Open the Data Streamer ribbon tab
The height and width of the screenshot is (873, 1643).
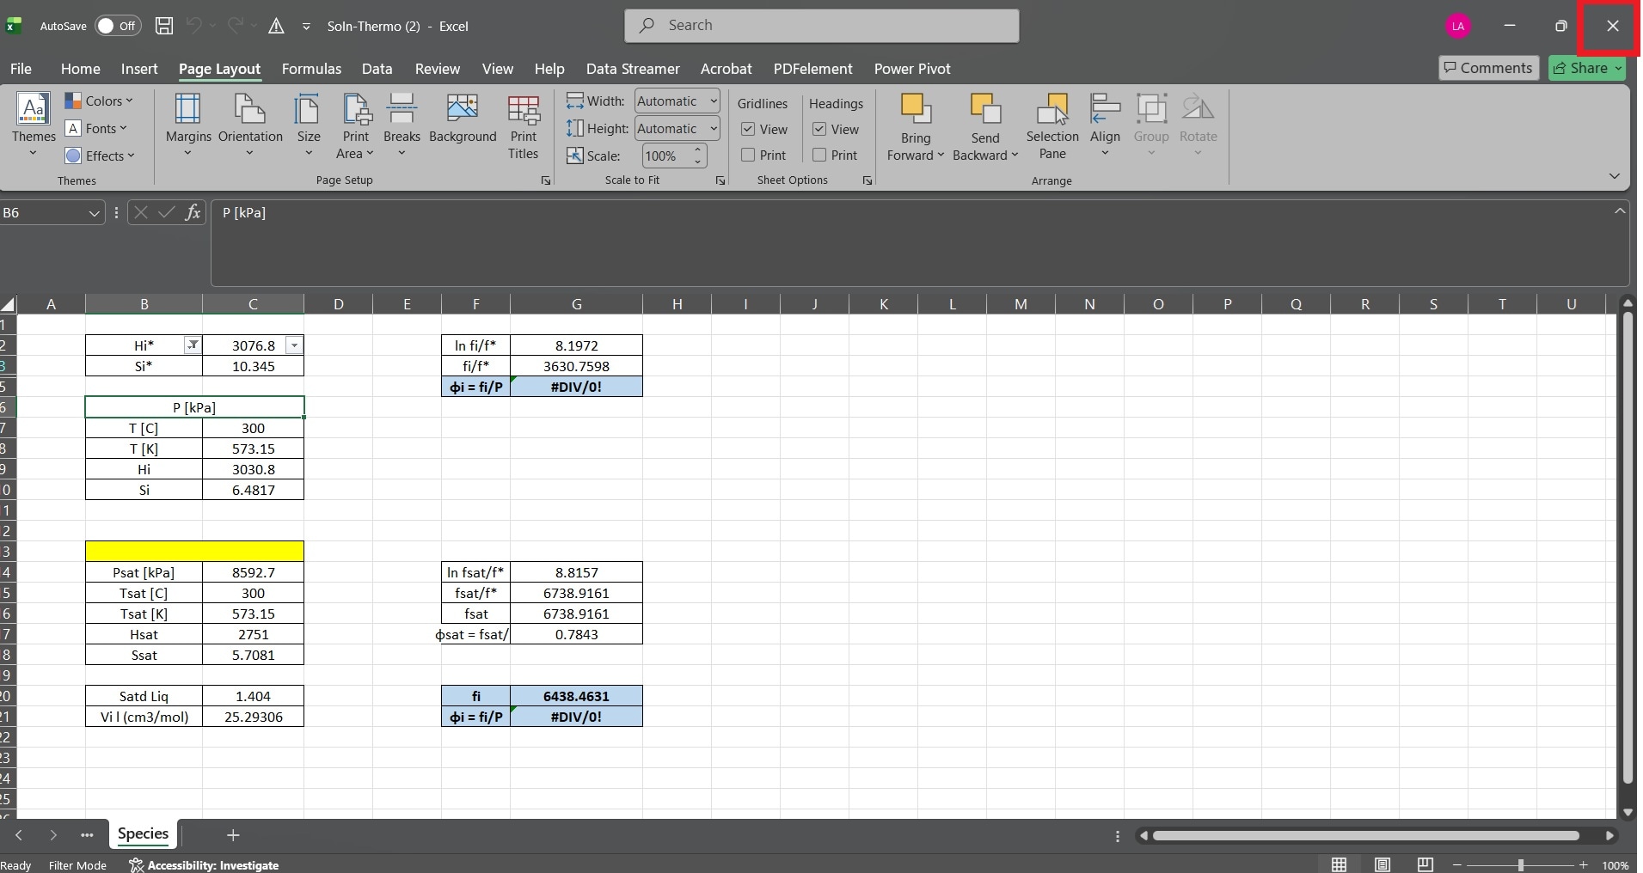tap(632, 69)
